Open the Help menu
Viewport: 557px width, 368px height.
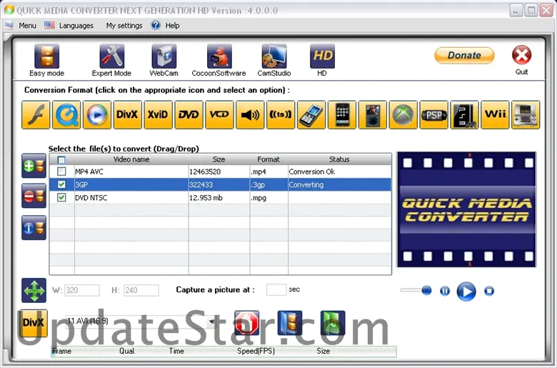(172, 26)
